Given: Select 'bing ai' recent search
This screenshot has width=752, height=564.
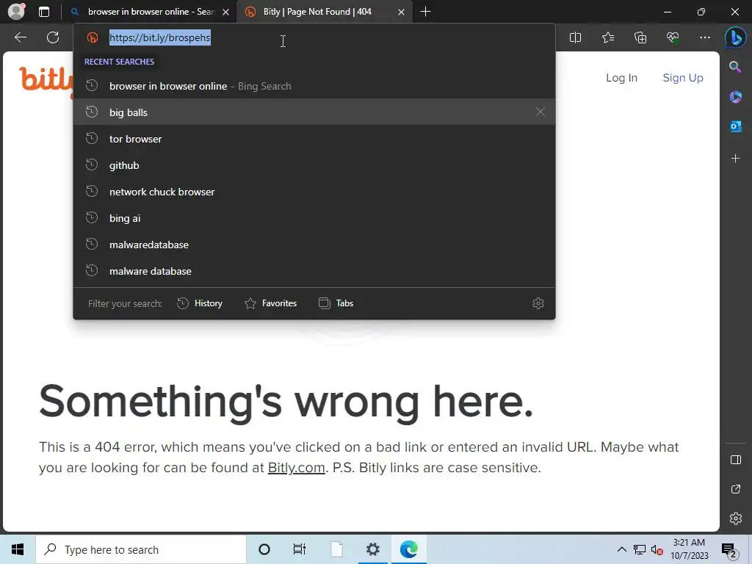Looking at the screenshot, I should point(314,217).
